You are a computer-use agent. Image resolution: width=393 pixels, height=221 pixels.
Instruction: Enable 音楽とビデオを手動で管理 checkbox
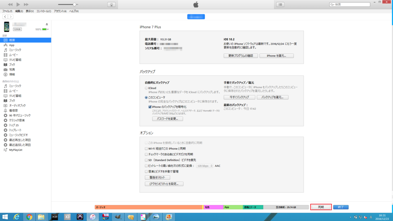[x=146, y=172]
